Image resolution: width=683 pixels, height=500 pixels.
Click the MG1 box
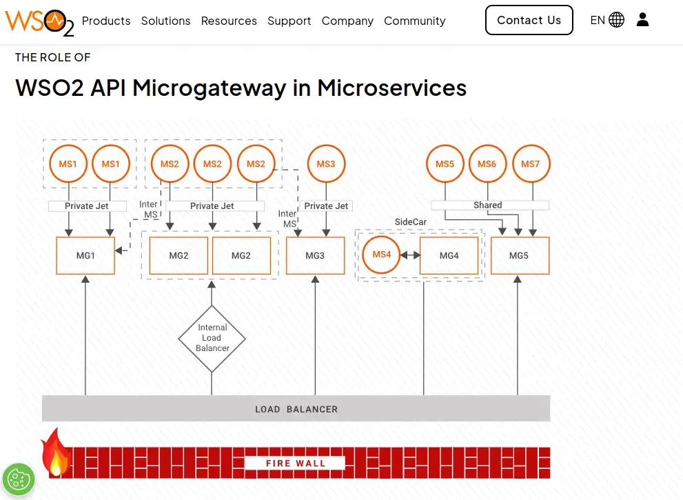click(x=85, y=255)
